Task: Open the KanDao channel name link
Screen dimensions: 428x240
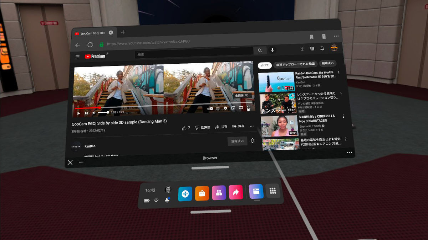Action: [90, 146]
